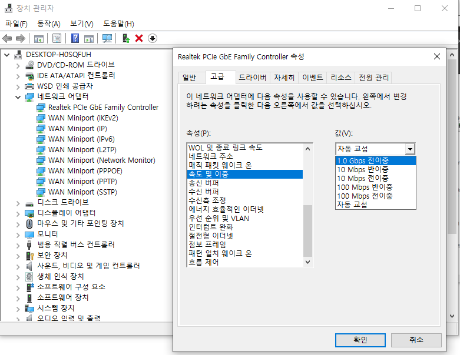
Task: Select 에너지 효율적인 이더넷 property
Action: click(x=245, y=210)
